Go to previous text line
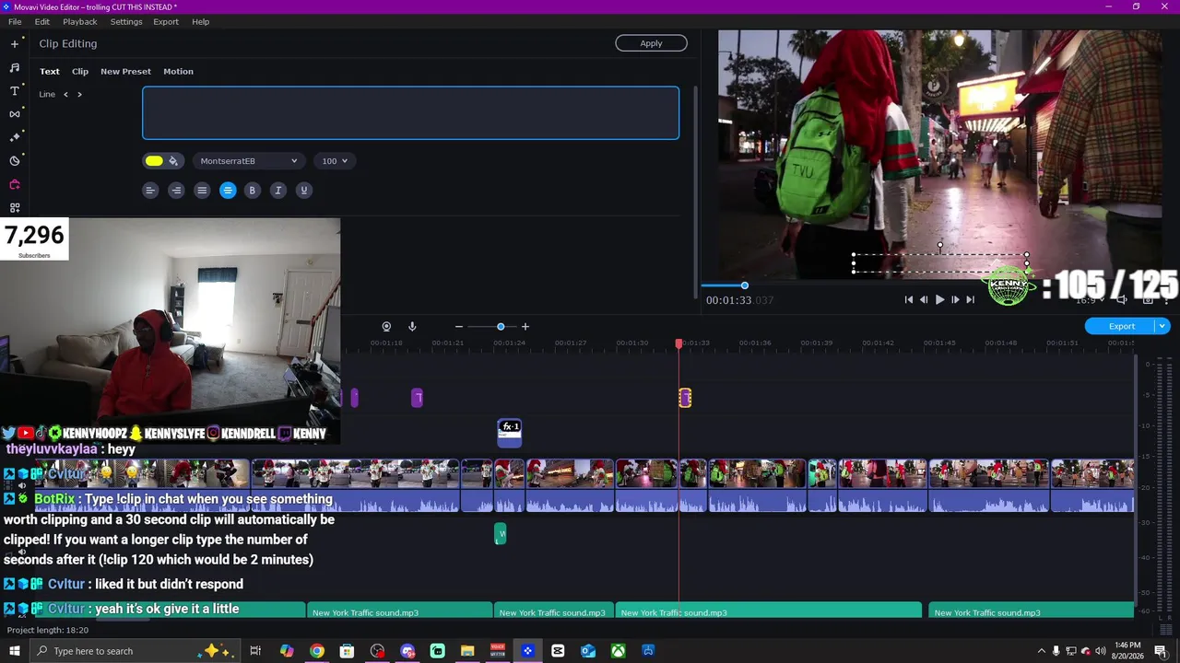1180x663 pixels. [65, 94]
